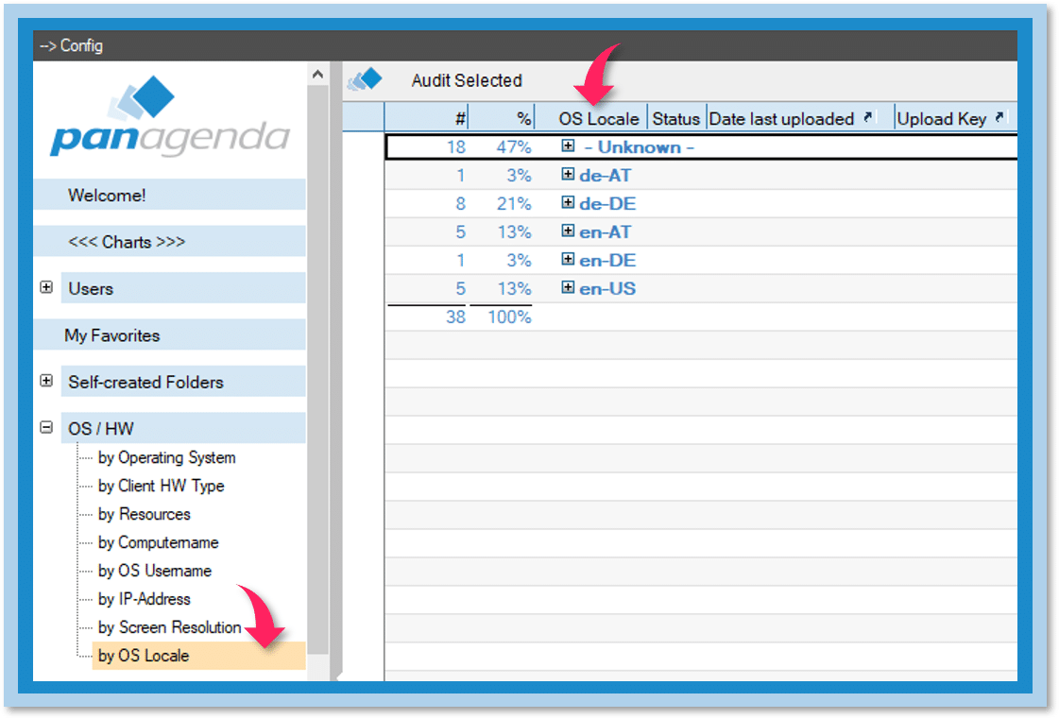The image size is (1059, 719).
Task: Select by Screen Resolution view
Action: point(169,627)
